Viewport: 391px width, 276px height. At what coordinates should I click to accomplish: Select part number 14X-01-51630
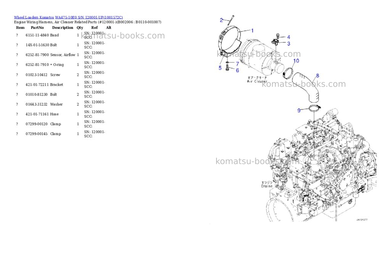37,45
